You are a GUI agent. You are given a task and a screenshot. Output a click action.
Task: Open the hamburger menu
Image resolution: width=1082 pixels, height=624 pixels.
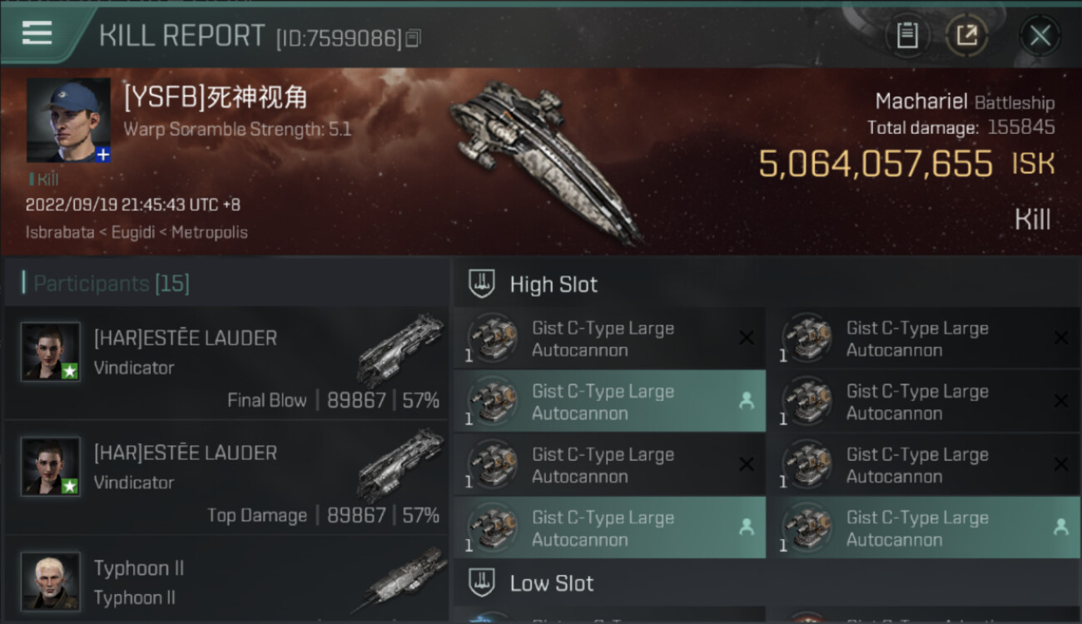[x=37, y=33]
